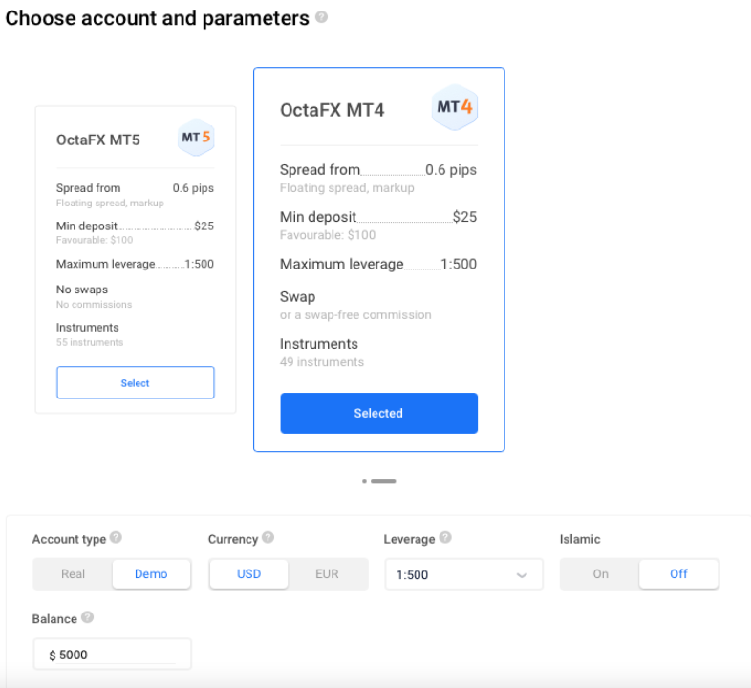
Task: Select Real account type
Action: click(x=73, y=574)
